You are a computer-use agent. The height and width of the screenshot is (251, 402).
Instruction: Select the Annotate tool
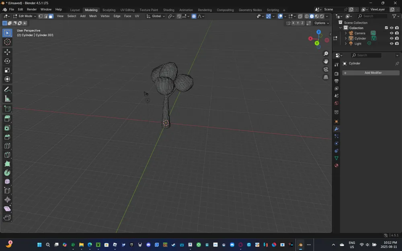7,90
